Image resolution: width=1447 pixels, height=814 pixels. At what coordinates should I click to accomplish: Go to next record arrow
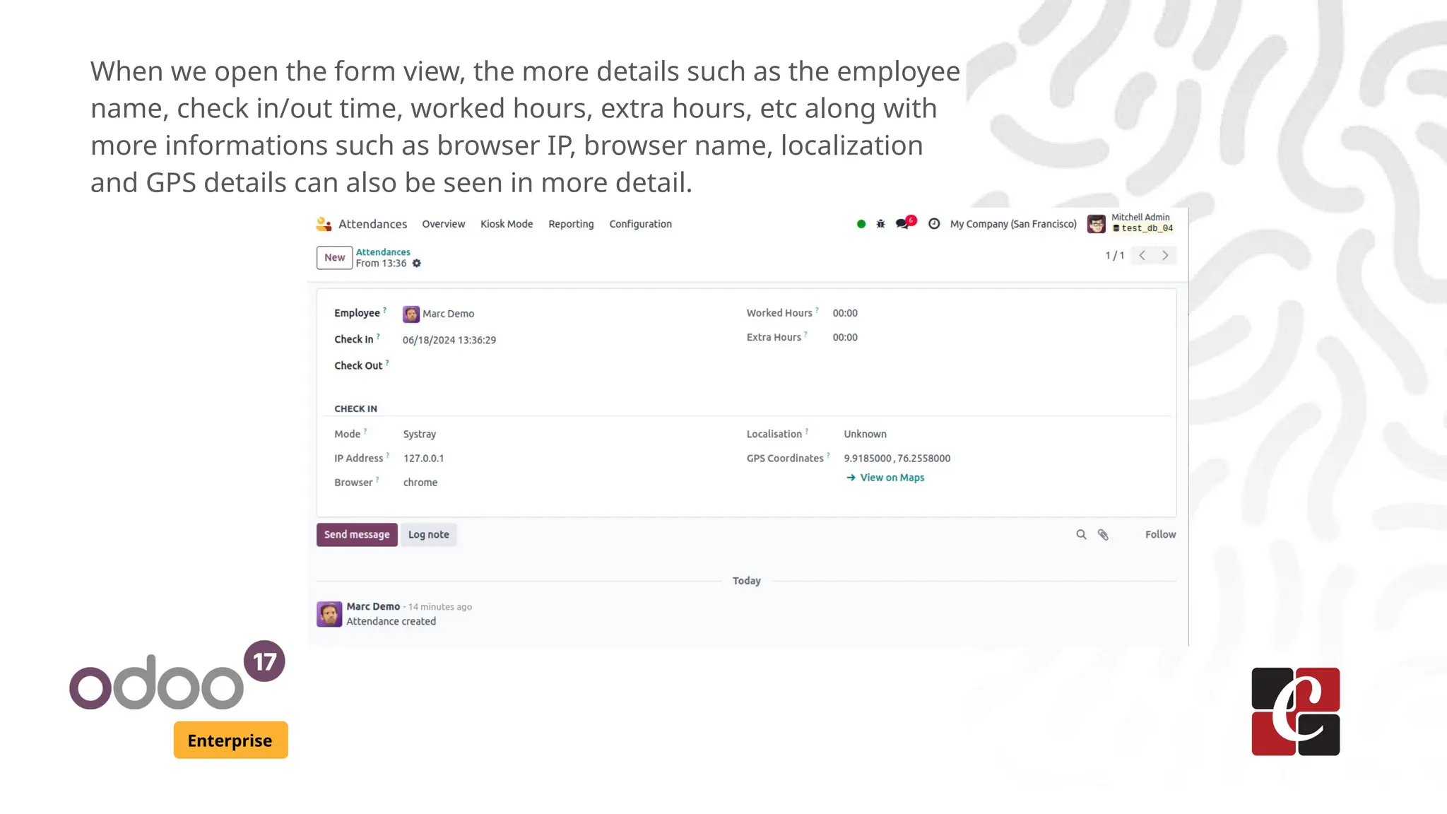(1165, 255)
